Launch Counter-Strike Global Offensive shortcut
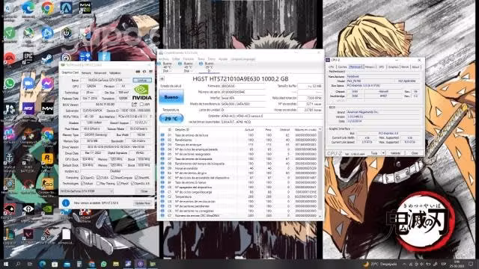 (47, 184)
